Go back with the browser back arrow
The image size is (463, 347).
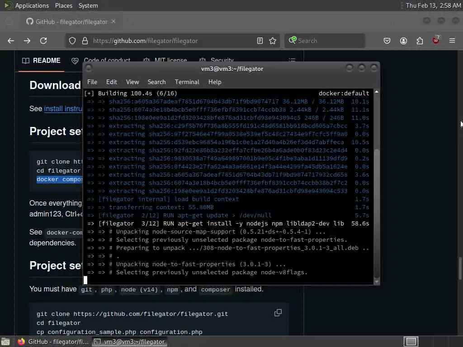point(11,41)
